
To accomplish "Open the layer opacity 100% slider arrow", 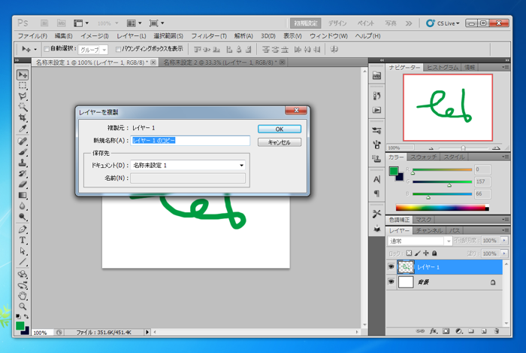I will point(504,241).
